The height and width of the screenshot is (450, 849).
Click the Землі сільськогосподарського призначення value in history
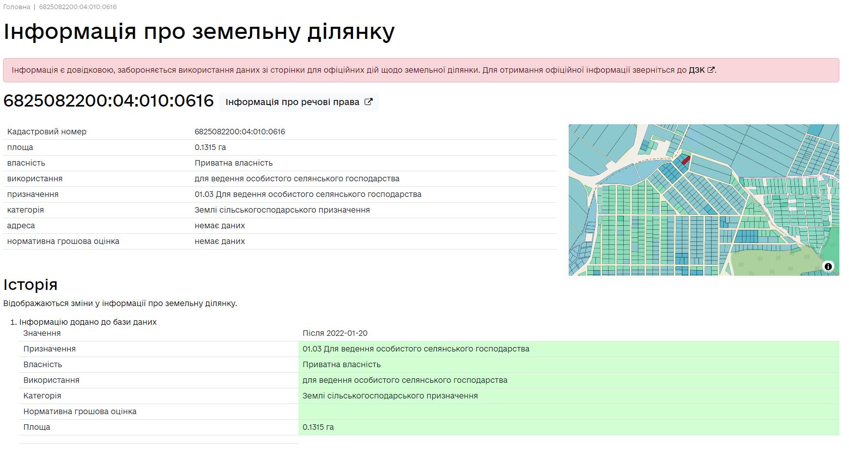[390, 396]
